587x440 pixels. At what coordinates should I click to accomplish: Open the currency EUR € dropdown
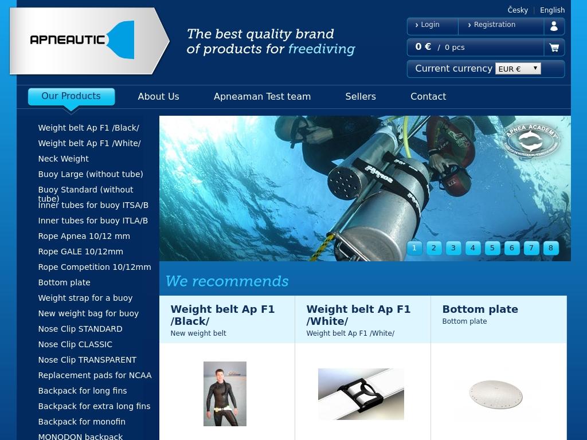518,69
